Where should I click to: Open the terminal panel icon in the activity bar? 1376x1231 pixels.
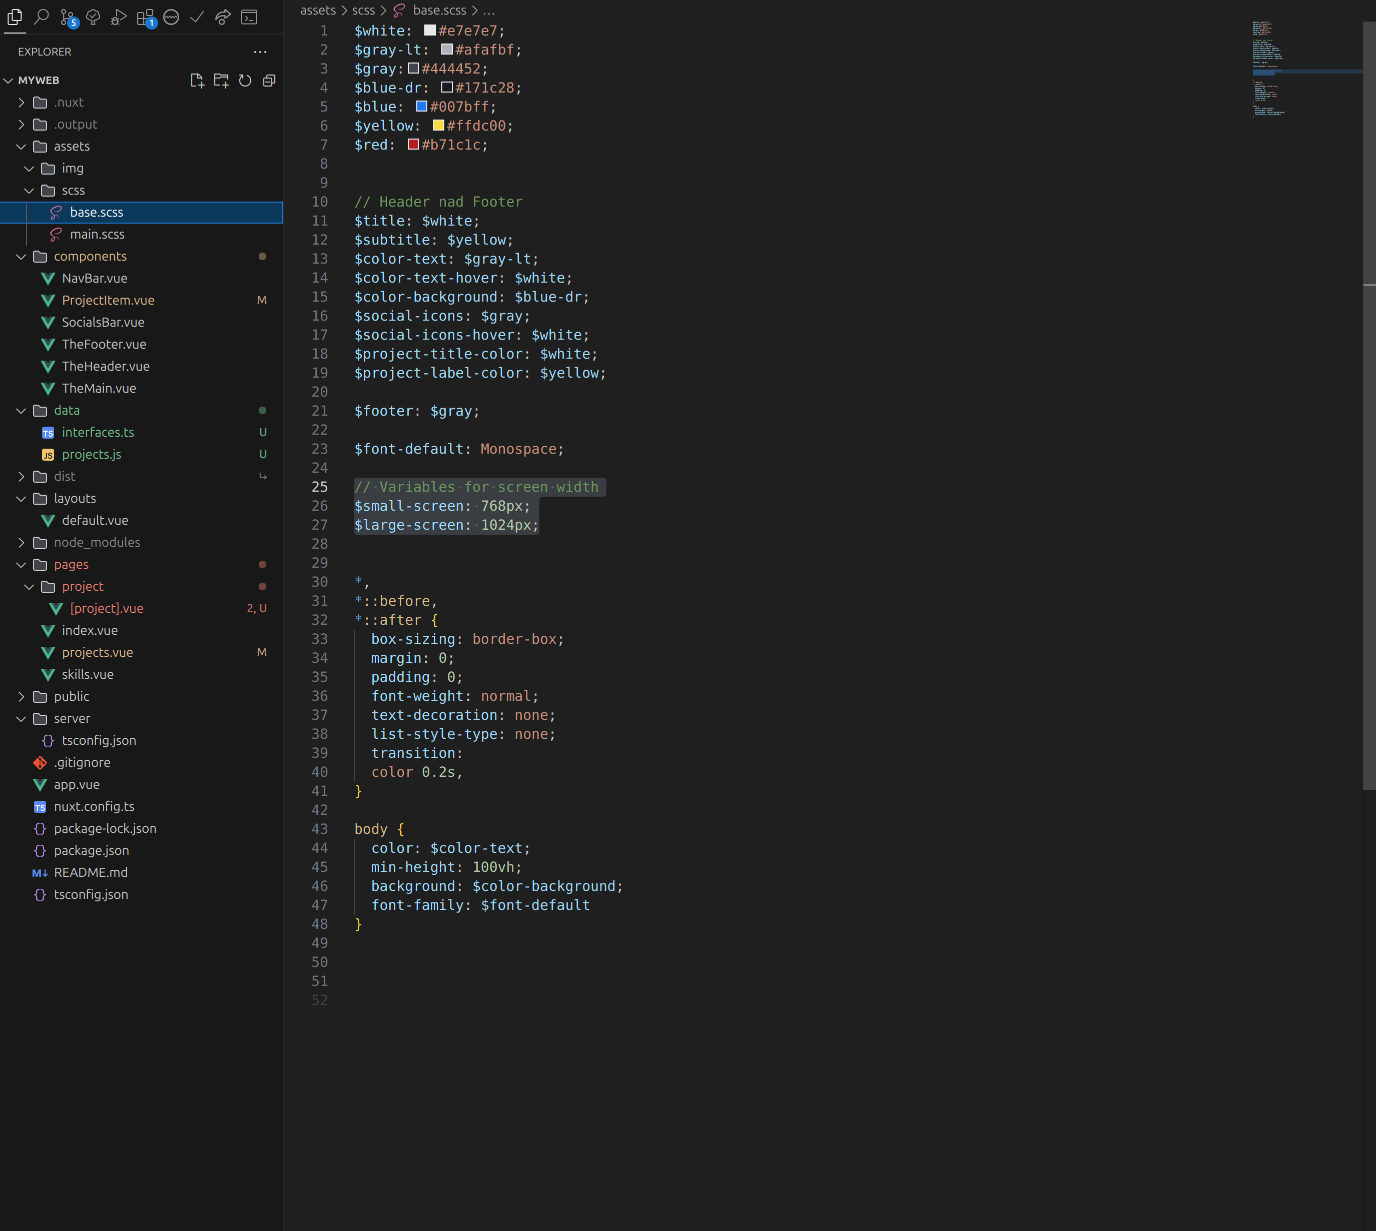250,17
